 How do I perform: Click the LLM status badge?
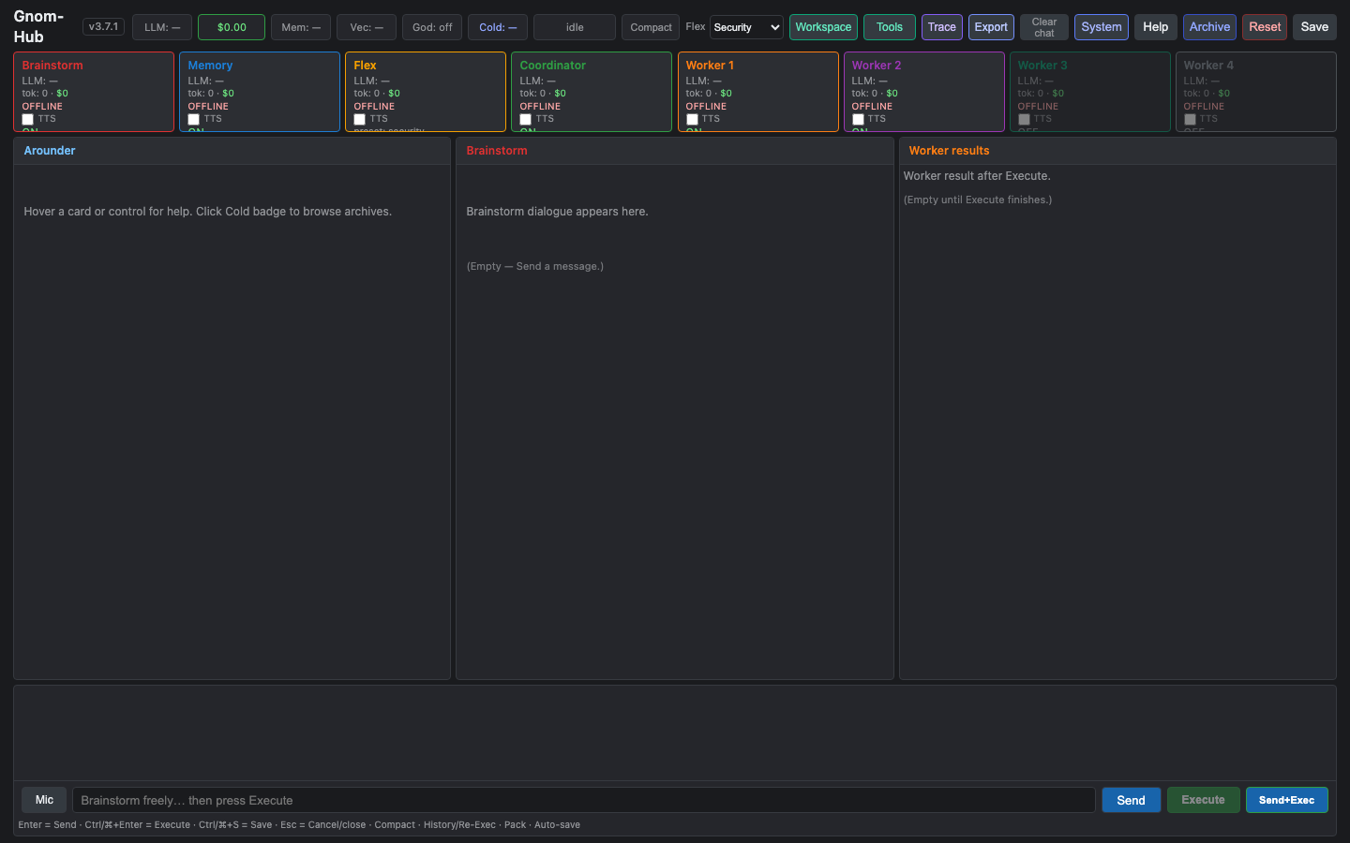(162, 27)
